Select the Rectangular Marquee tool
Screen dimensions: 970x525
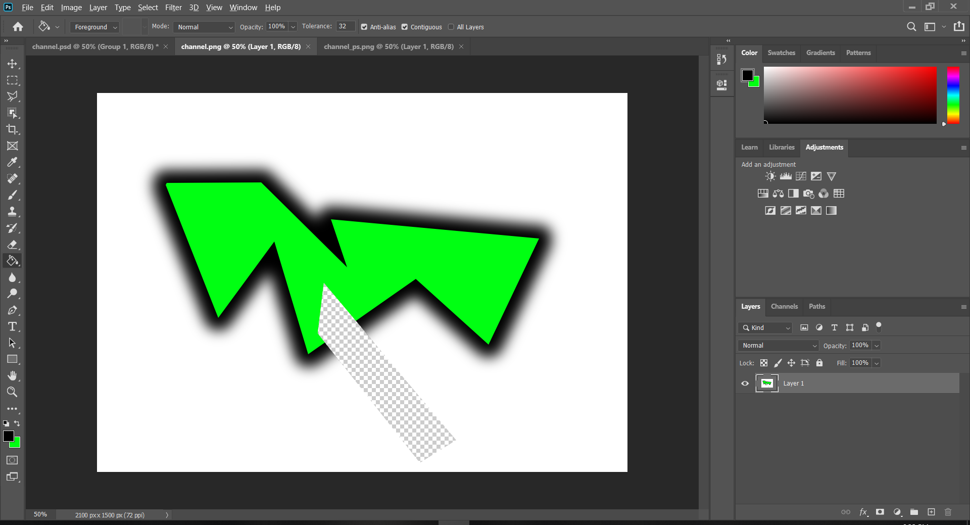tap(13, 80)
